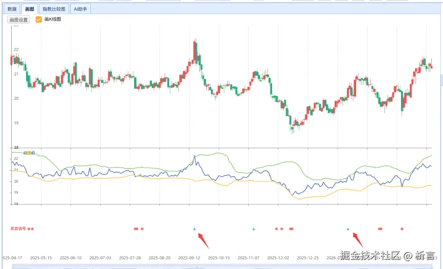Click the data zoom slider below the dates
The width and height of the screenshot is (443, 269).
pos(223,267)
